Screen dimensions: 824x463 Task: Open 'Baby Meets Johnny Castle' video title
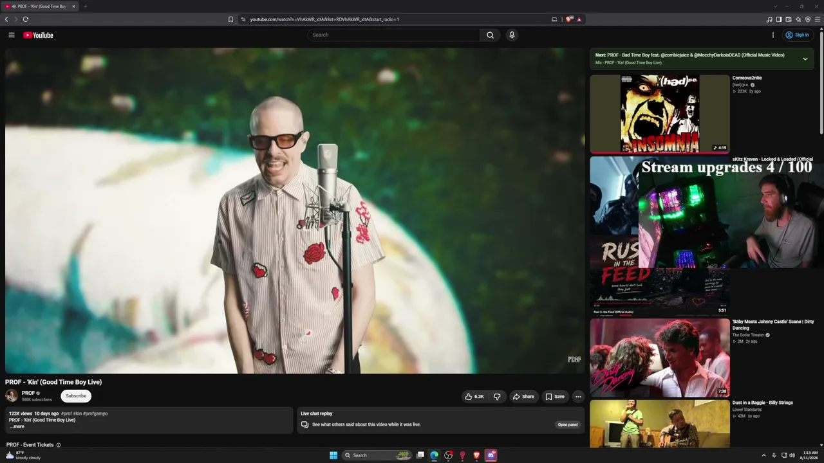click(x=773, y=325)
